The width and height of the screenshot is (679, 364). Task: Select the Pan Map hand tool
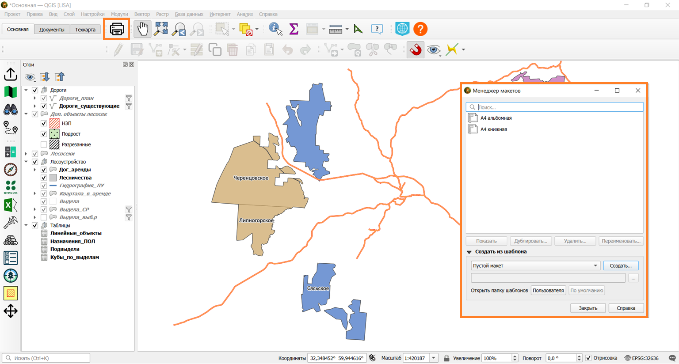[142, 29]
